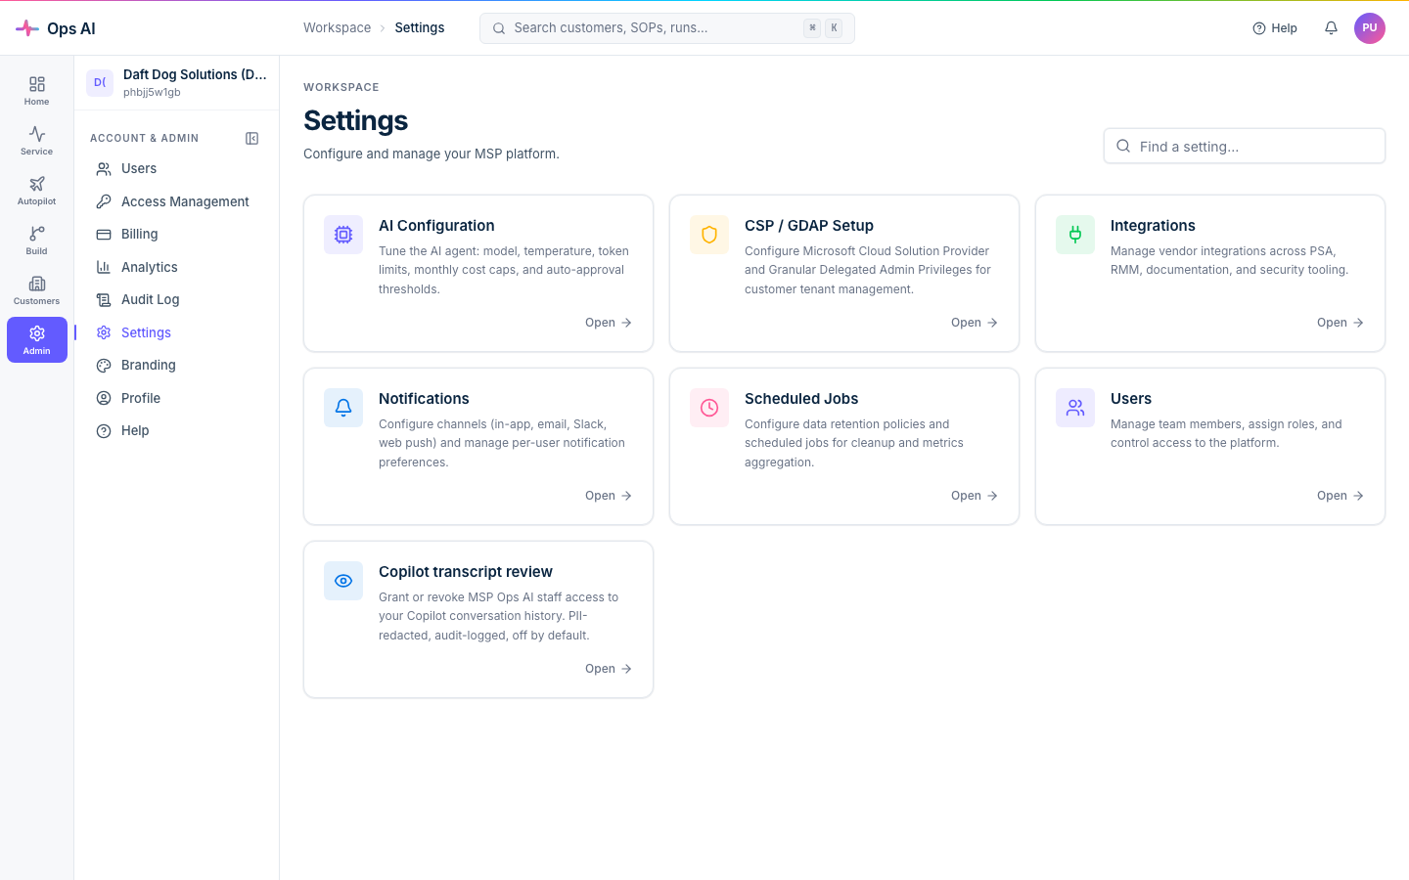Click the global search customers field
This screenshot has height=880, width=1409.
click(x=667, y=28)
